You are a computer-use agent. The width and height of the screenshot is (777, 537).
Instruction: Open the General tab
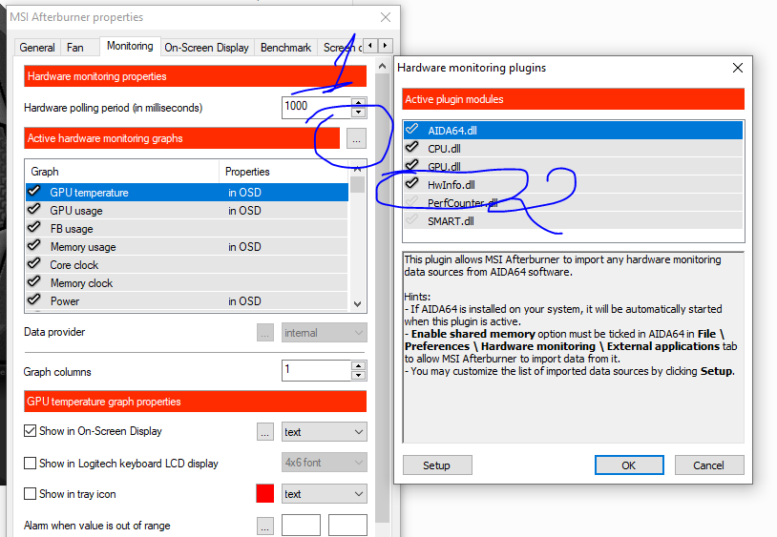click(x=37, y=48)
